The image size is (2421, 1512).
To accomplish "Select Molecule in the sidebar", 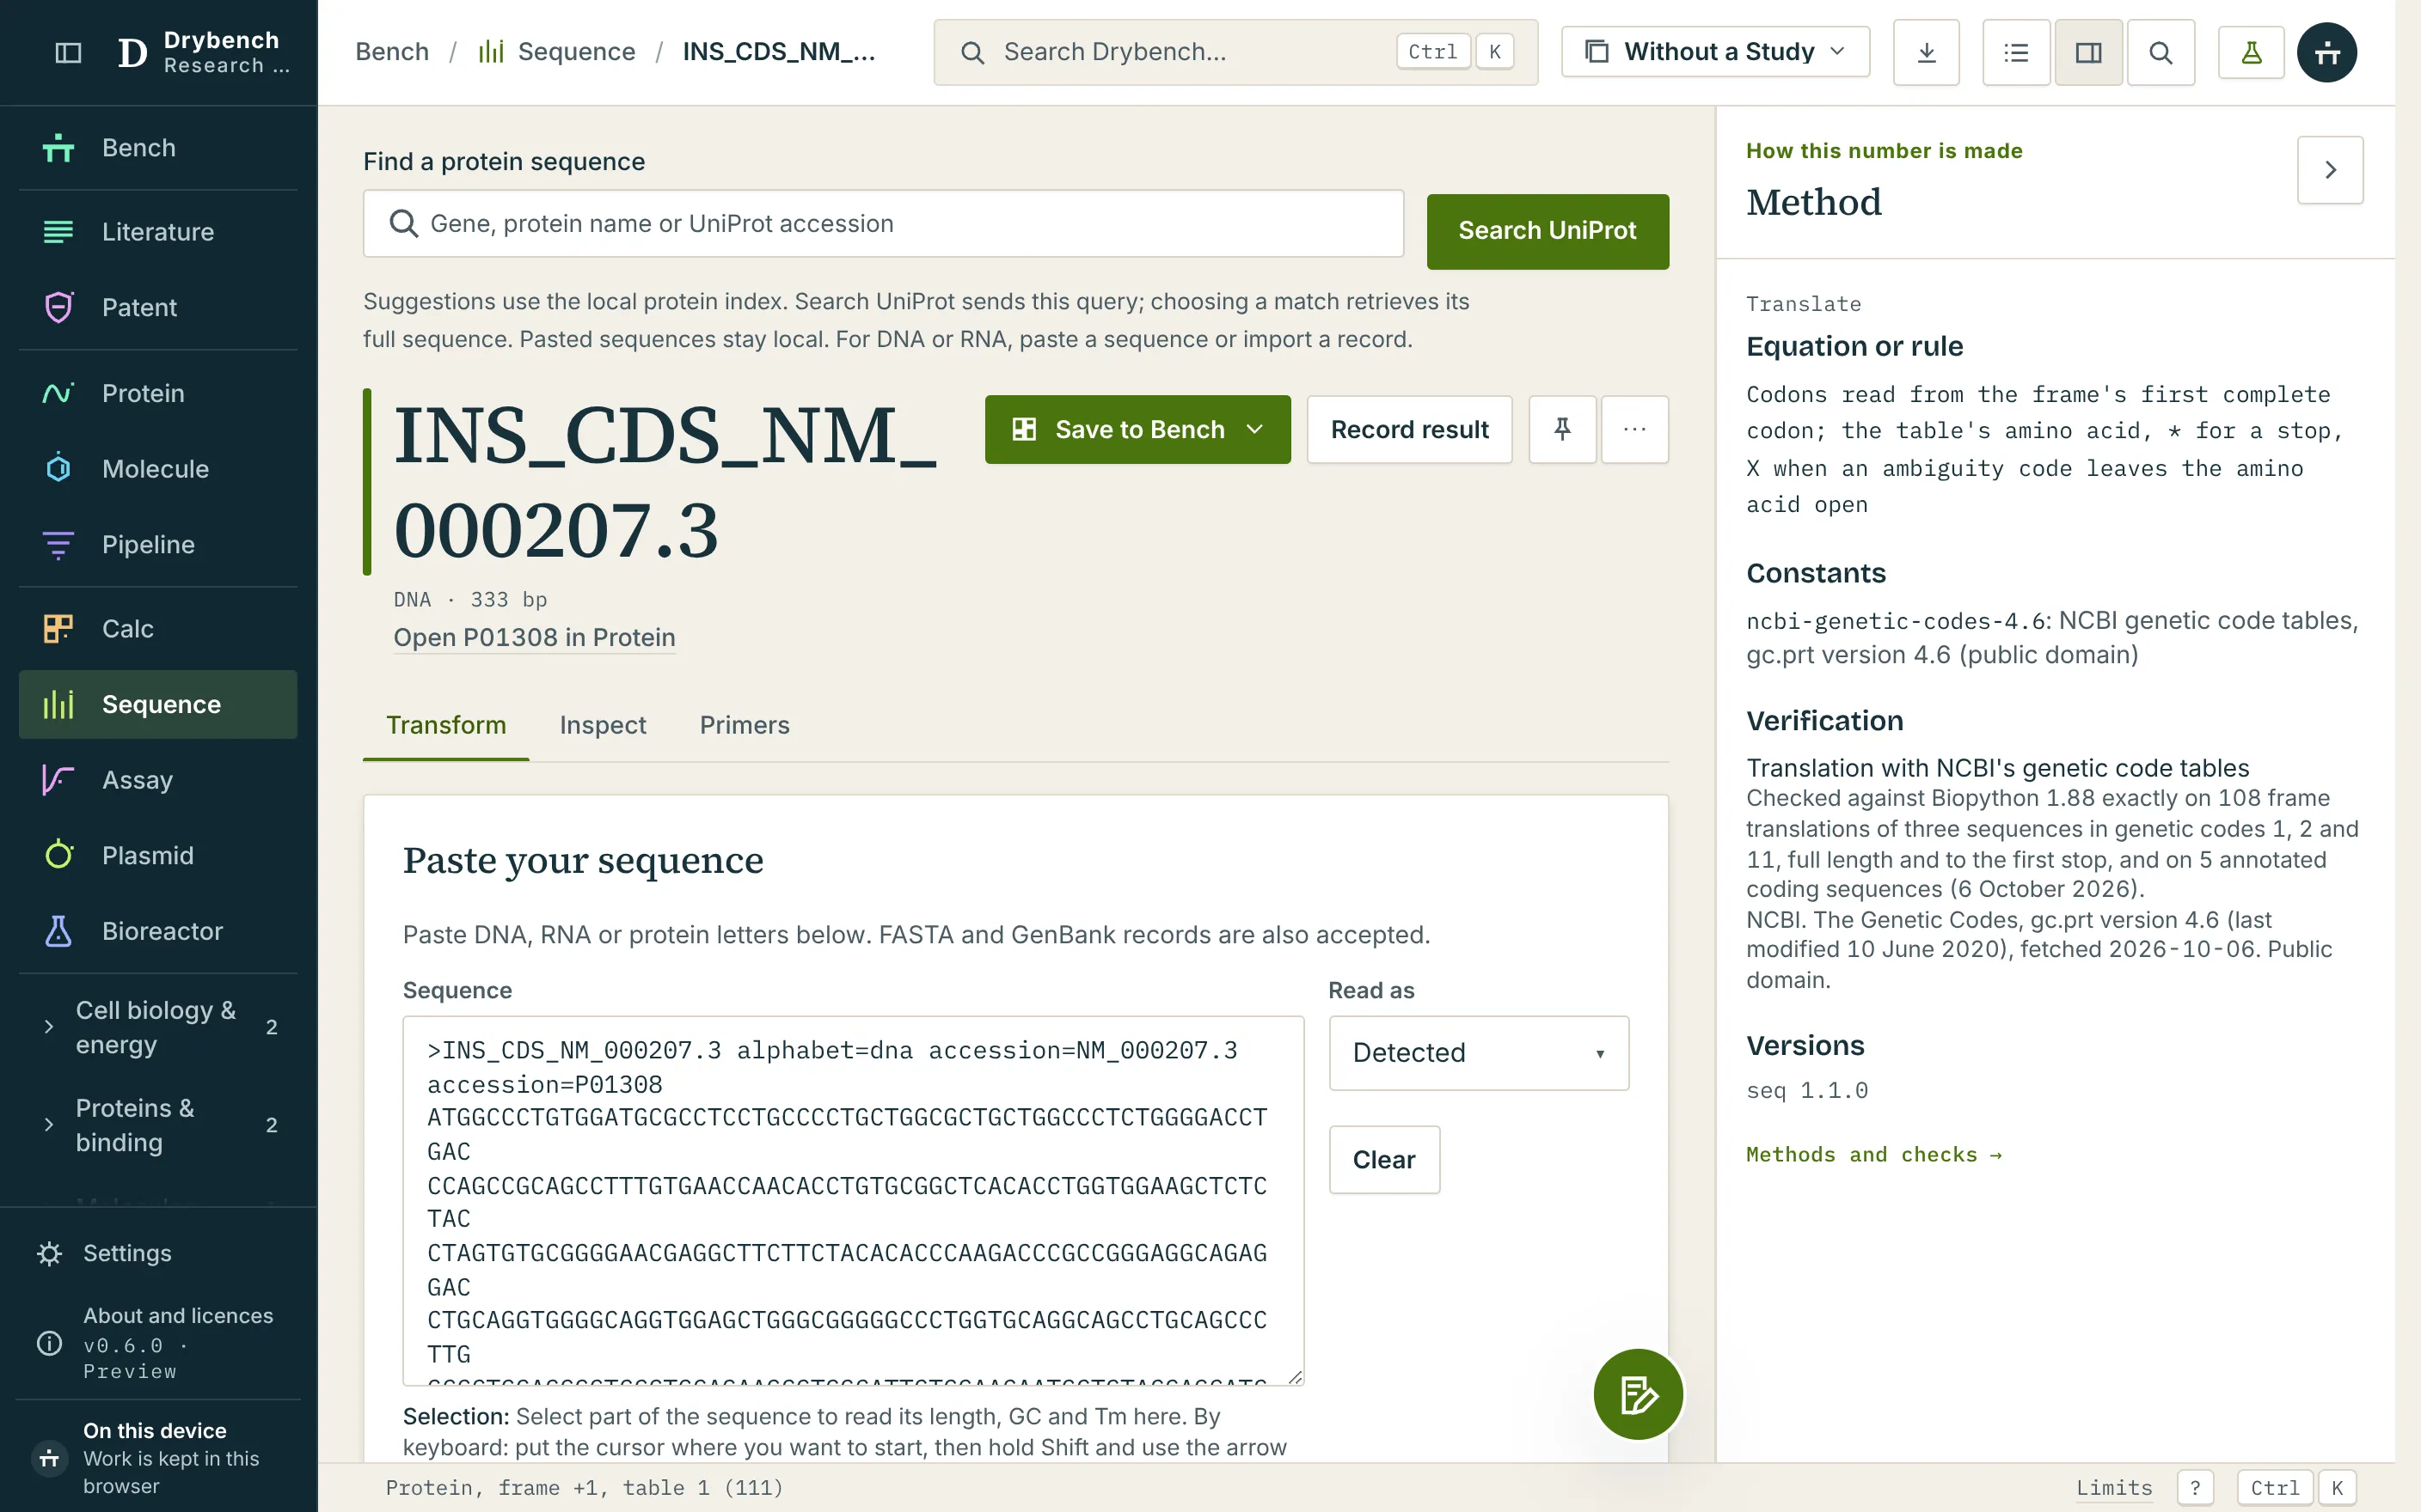I will pyautogui.click(x=158, y=469).
